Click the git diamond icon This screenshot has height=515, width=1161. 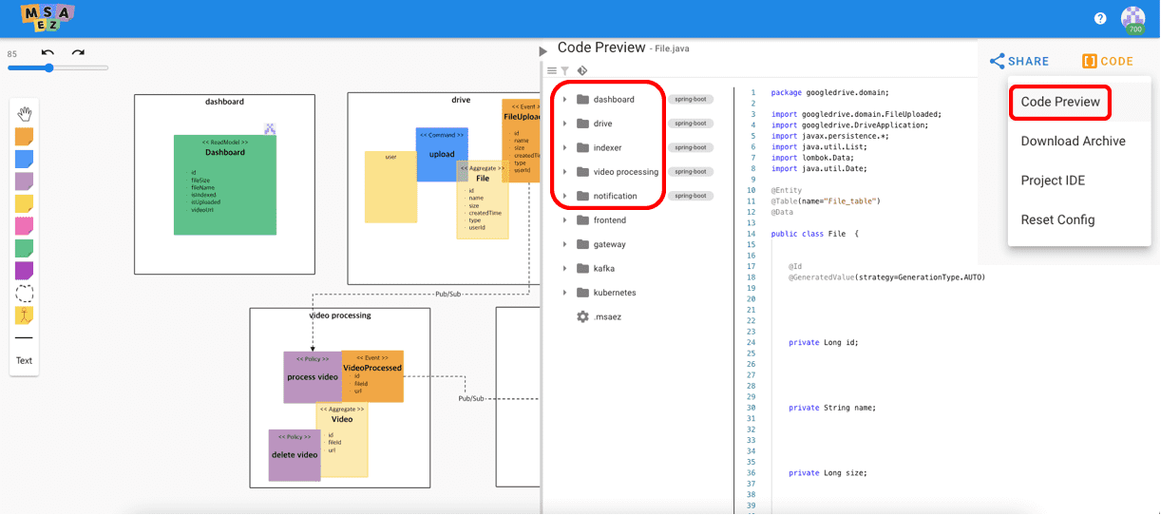tap(582, 70)
